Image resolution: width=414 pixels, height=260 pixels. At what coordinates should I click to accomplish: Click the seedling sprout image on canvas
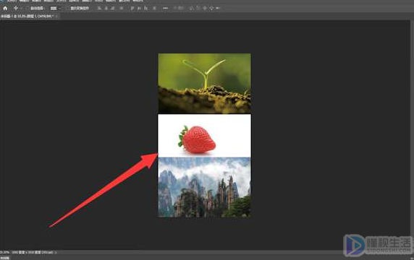click(x=204, y=83)
